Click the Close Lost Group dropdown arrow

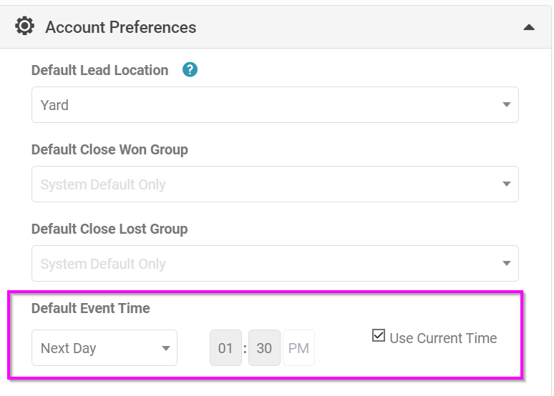(506, 263)
